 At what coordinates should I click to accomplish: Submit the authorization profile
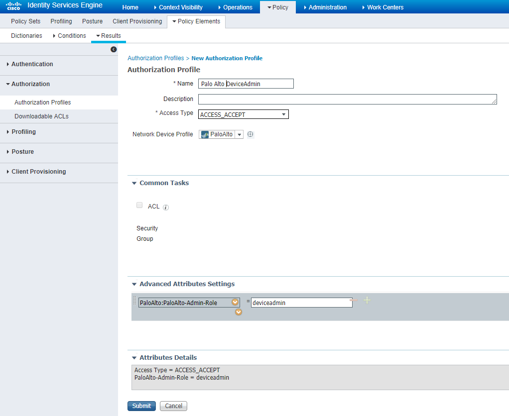click(141, 406)
